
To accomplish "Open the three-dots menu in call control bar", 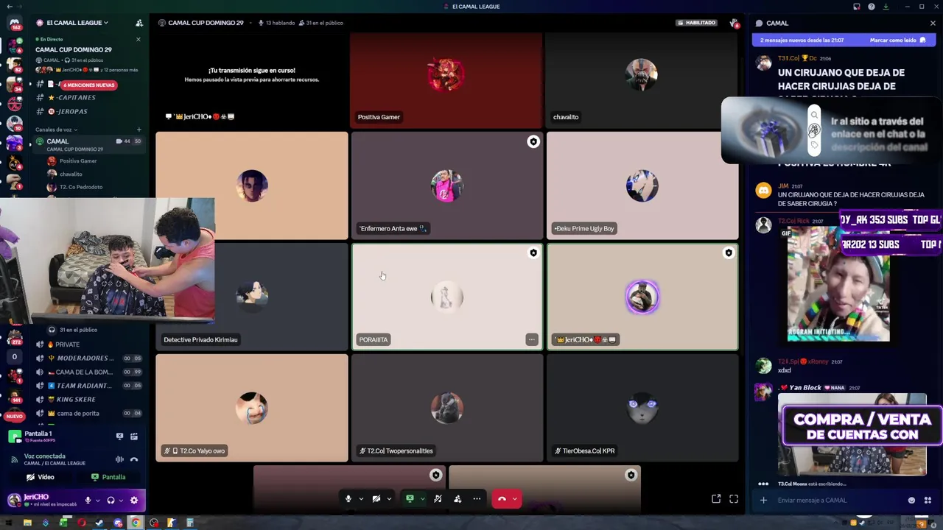I will pos(477,499).
